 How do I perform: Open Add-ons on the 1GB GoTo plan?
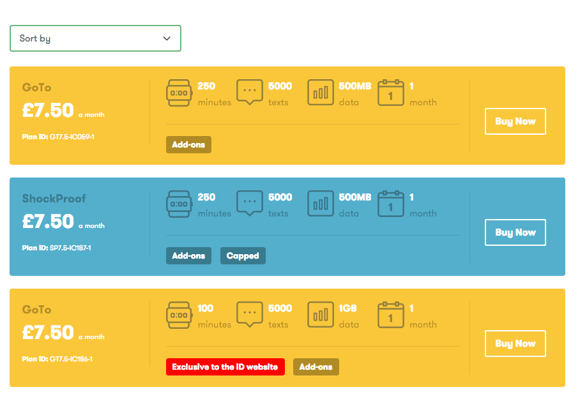click(x=316, y=367)
